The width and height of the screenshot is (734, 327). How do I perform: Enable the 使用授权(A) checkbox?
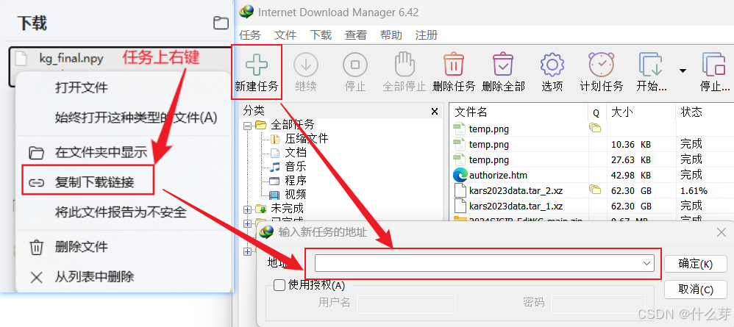(279, 285)
